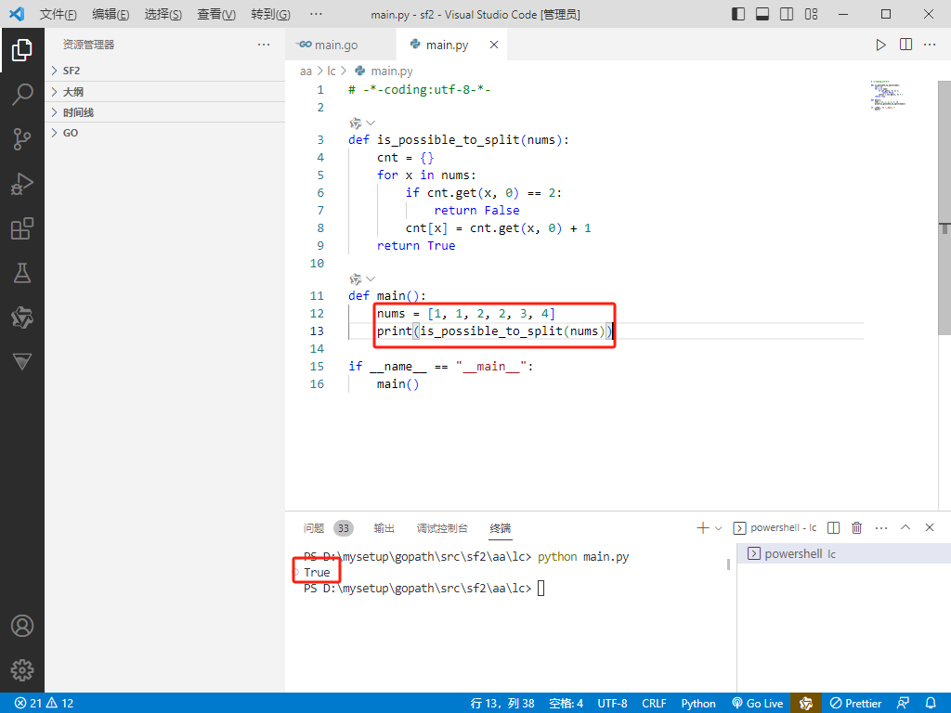The height and width of the screenshot is (713, 951).
Task: Open explorer views and more actions
Action: pyautogui.click(x=264, y=45)
